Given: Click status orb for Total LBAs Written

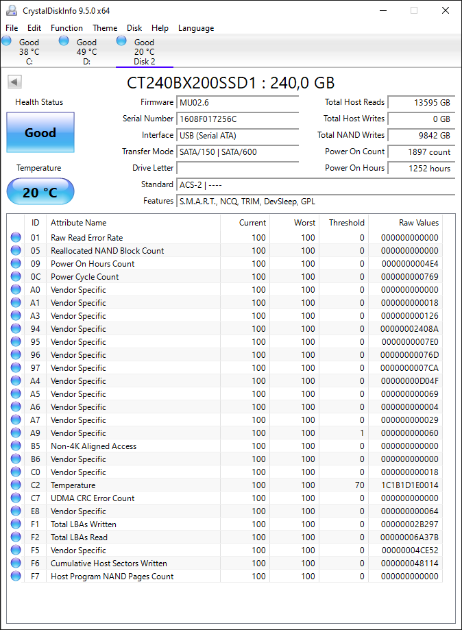Looking at the screenshot, I should (x=16, y=524).
